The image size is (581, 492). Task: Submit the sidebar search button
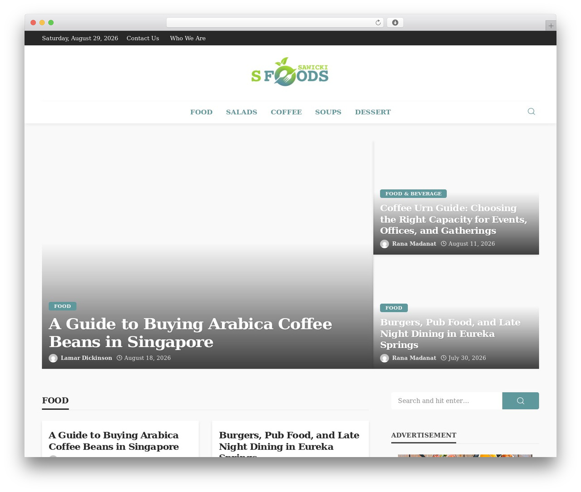pyautogui.click(x=520, y=401)
